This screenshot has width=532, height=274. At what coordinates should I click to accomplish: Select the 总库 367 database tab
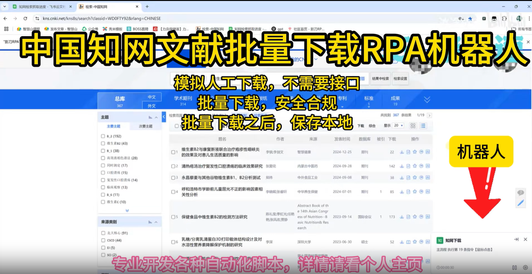(x=120, y=101)
